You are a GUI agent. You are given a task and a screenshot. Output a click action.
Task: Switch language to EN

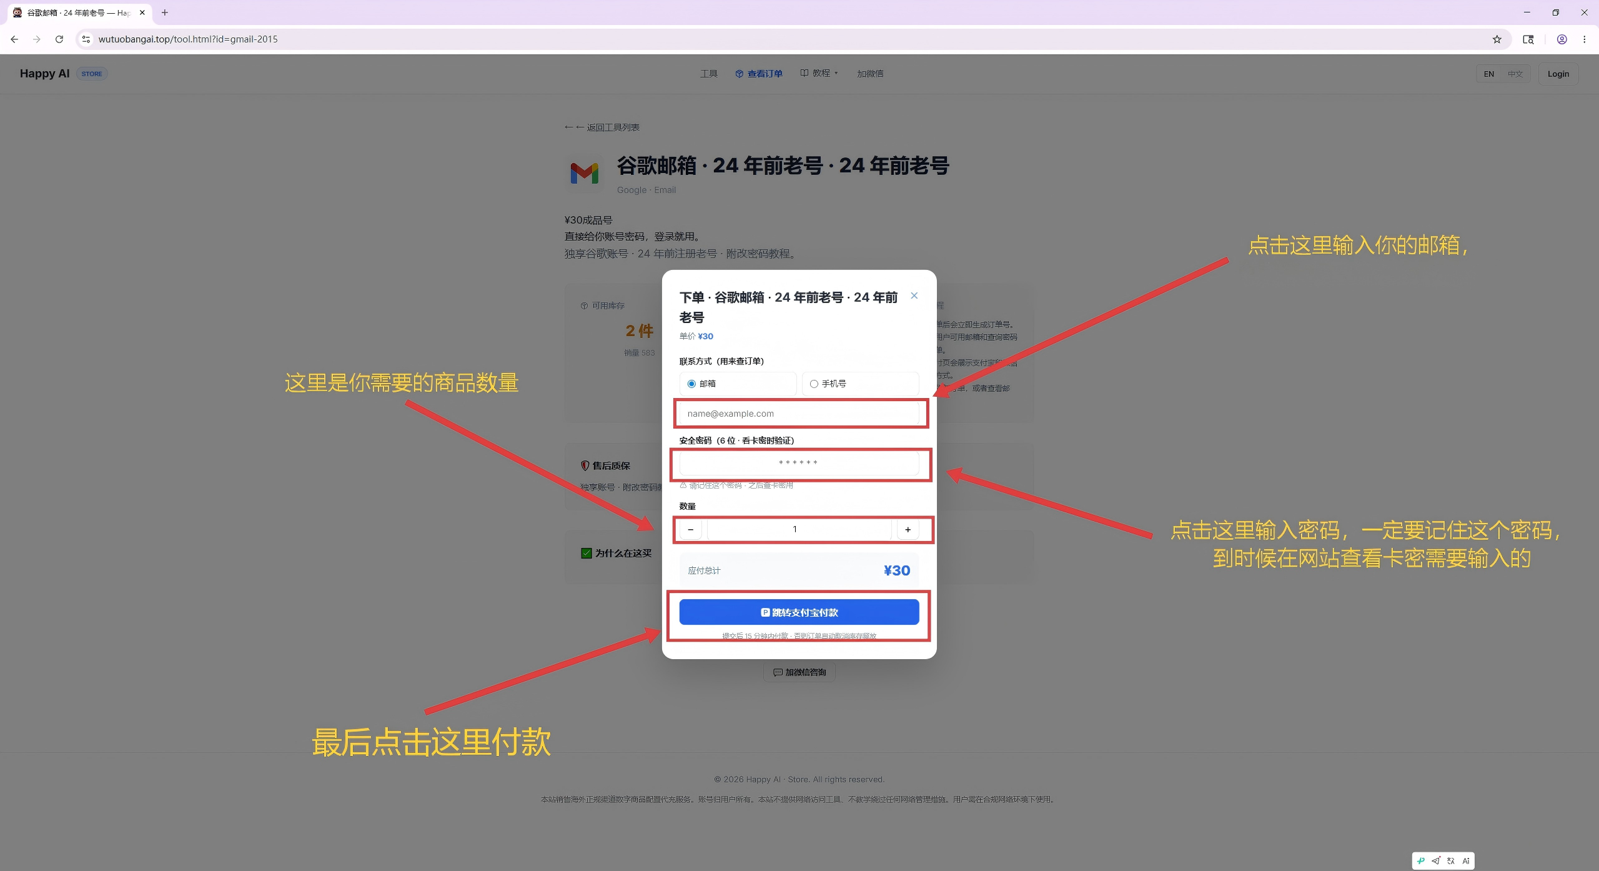coord(1489,74)
